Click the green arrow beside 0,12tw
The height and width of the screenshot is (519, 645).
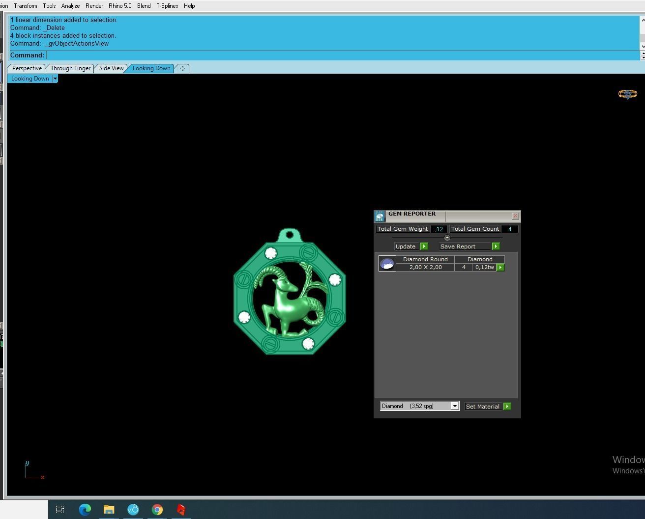500,267
